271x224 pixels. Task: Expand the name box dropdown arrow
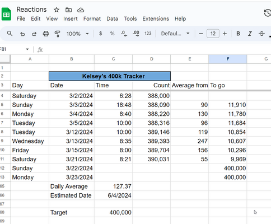[x=27, y=49]
